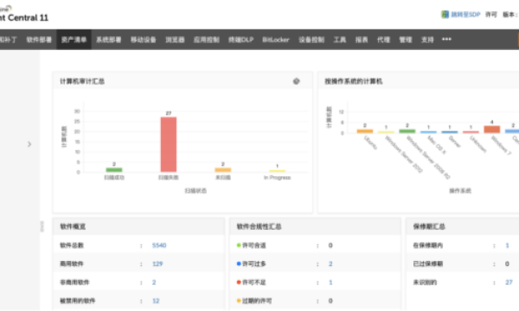Click the computer audit summary refresh icon

coord(296,81)
